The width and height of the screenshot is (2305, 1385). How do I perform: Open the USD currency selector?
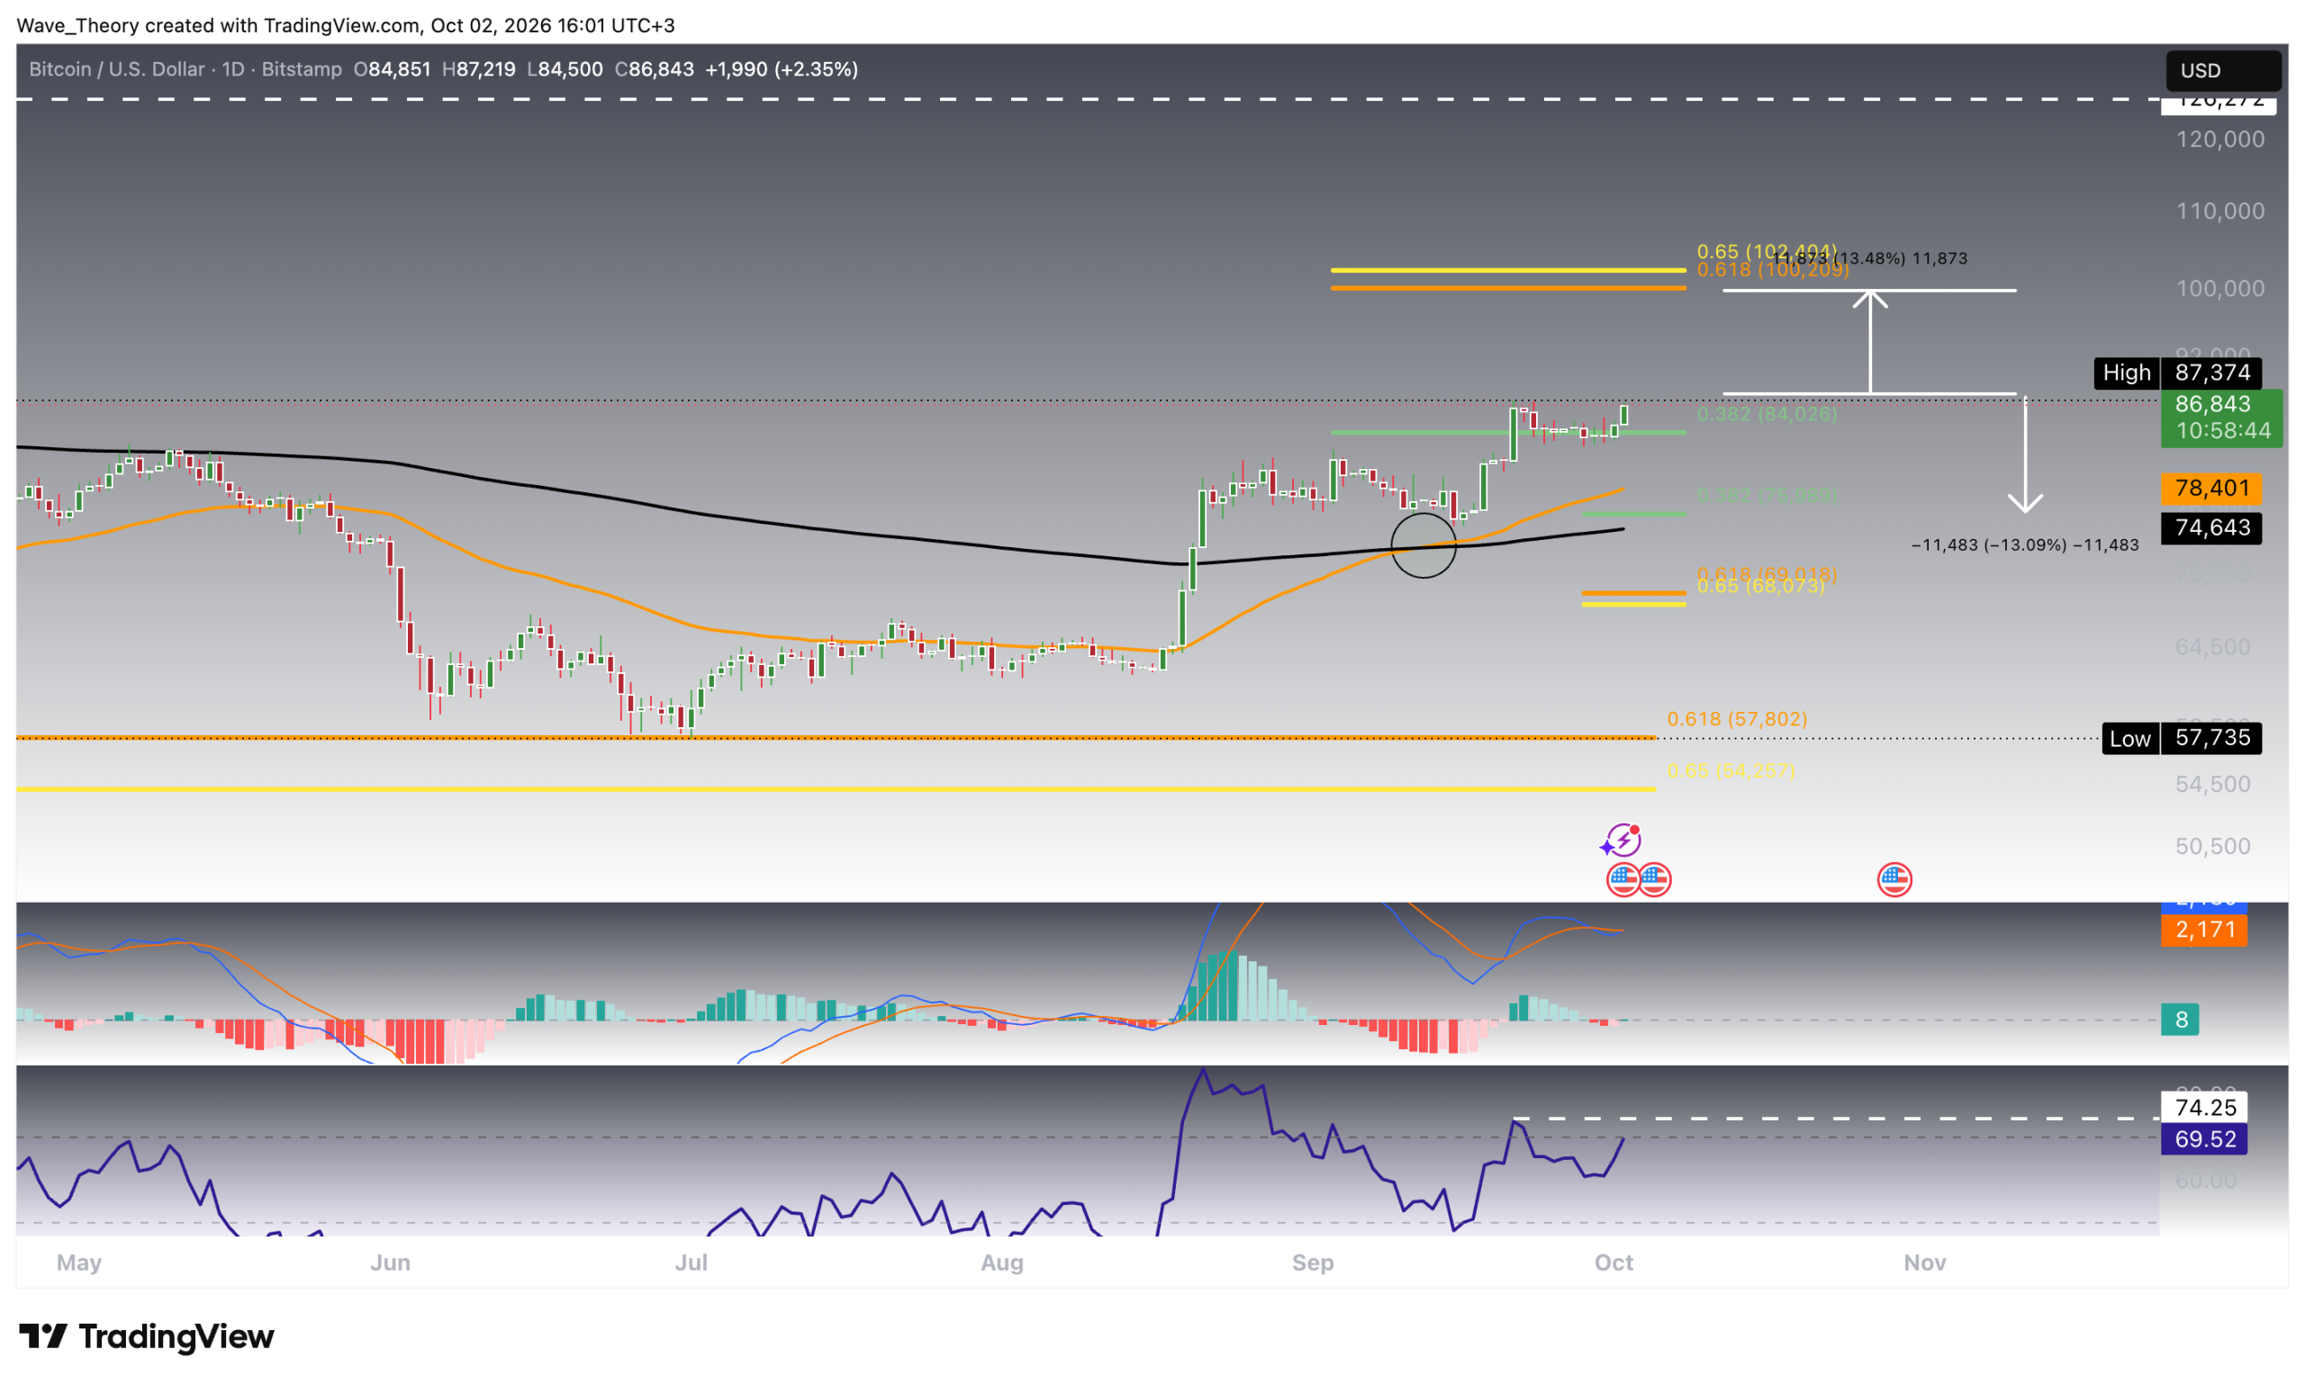[x=2222, y=70]
